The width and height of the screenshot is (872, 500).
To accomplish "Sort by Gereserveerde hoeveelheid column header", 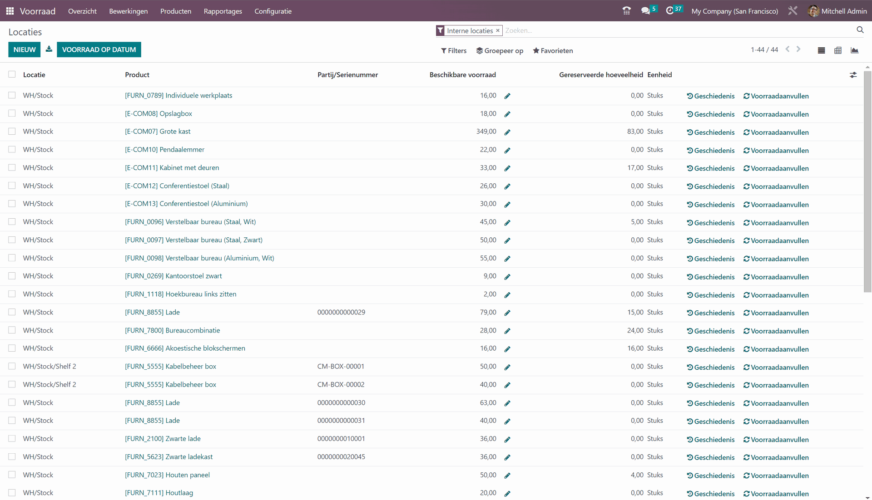I will 601,75.
